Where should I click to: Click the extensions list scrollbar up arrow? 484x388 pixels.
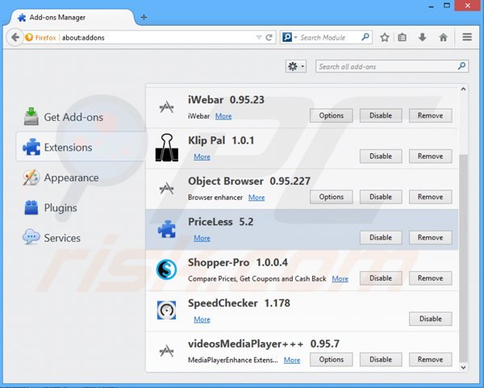tap(463, 90)
